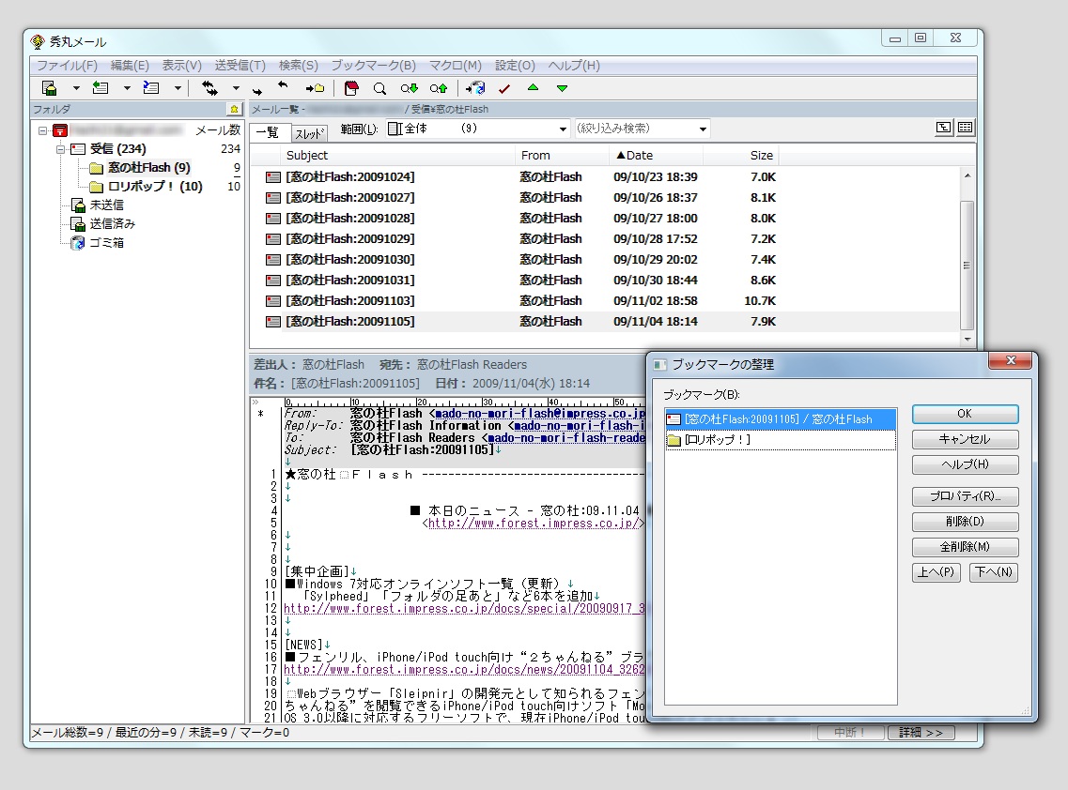Click the star icon in folder header
The width and height of the screenshot is (1068, 790).
tap(234, 110)
